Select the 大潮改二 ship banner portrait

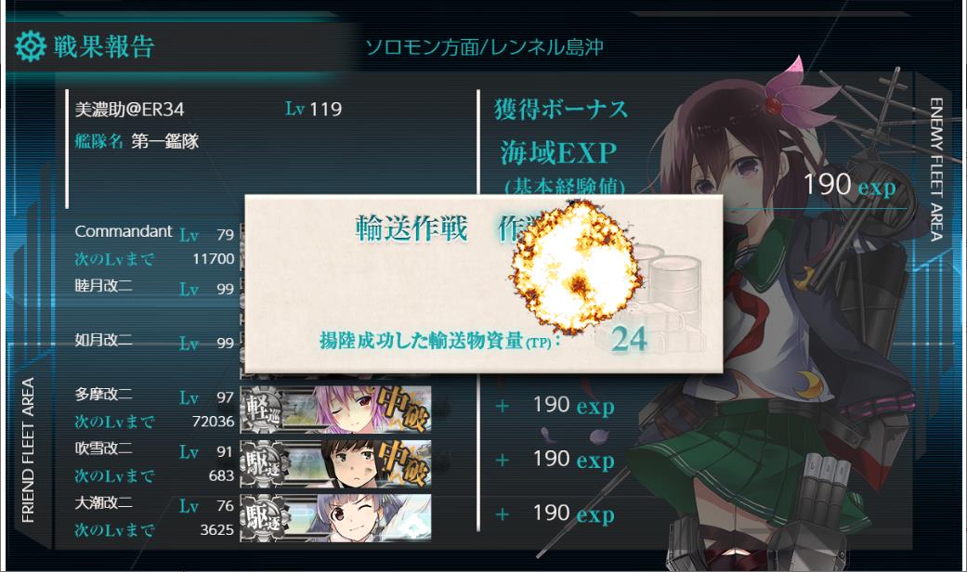pyautogui.click(x=336, y=518)
